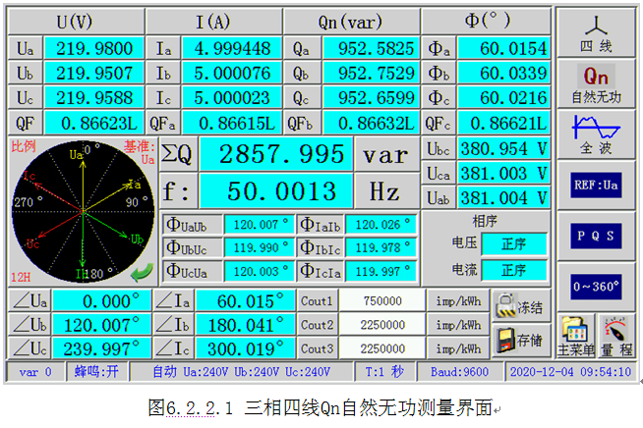Viewport: 643px width, 428px height.
Task: Click the Ua voltage value 219.9800
Action: 94,48
